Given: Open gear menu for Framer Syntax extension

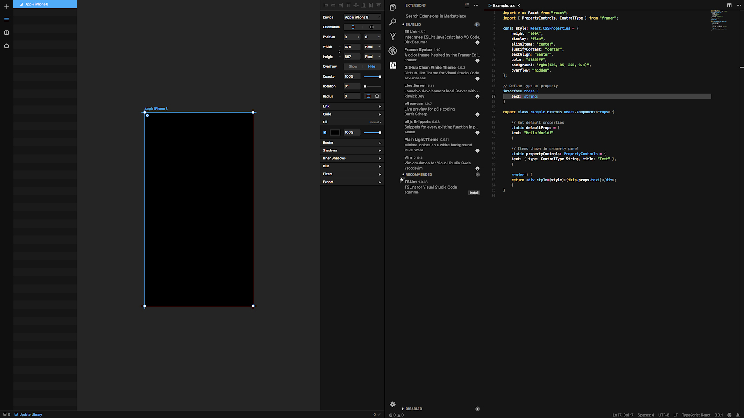Looking at the screenshot, I should pyautogui.click(x=477, y=60).
